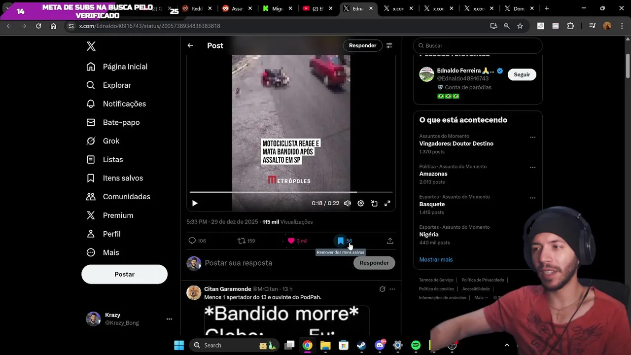
Task: Click Responder button in post header
Action: (x=362, y=45)
